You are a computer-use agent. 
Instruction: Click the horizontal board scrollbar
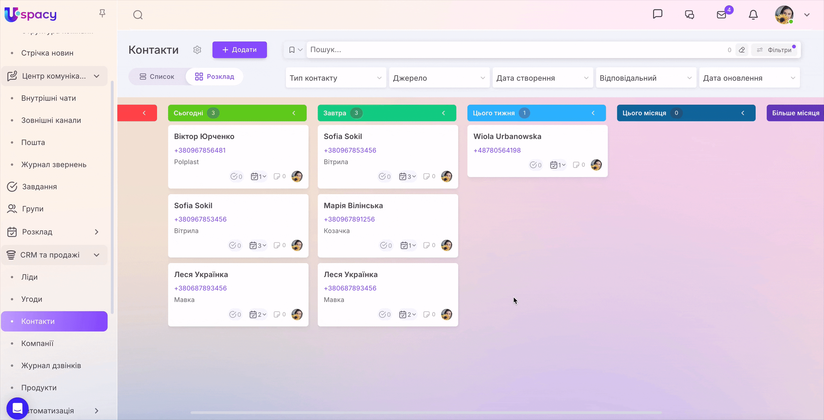pos(426,413)
